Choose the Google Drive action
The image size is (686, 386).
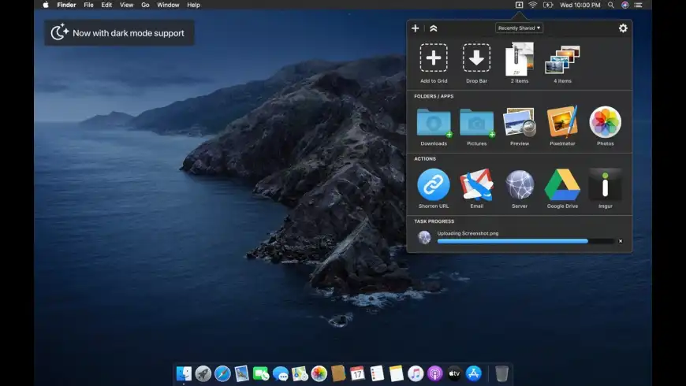tap(562, 185)
